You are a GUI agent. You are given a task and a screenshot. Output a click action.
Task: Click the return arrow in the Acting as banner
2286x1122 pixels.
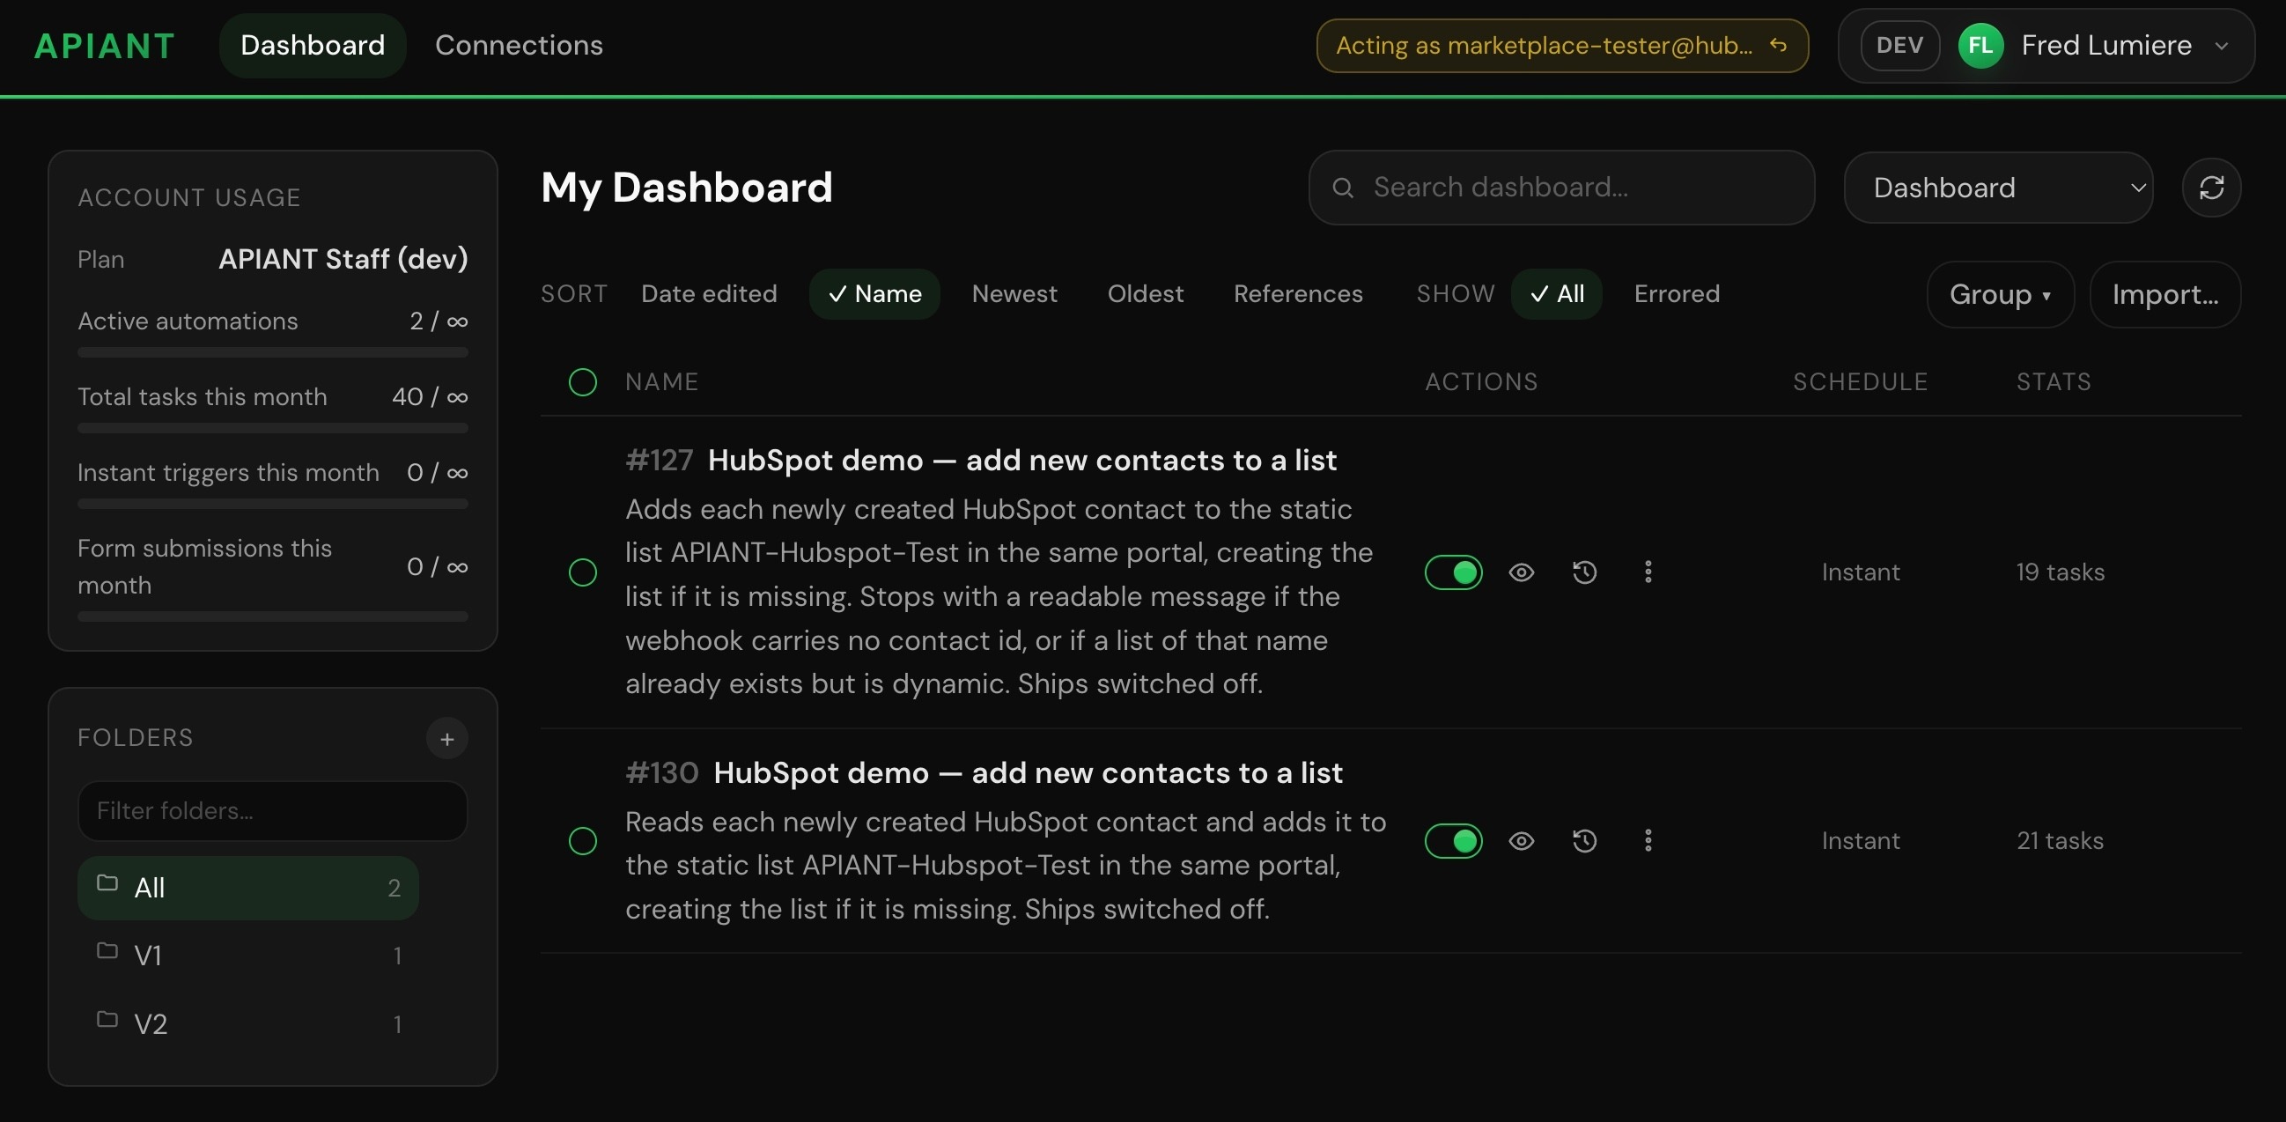1778,44
